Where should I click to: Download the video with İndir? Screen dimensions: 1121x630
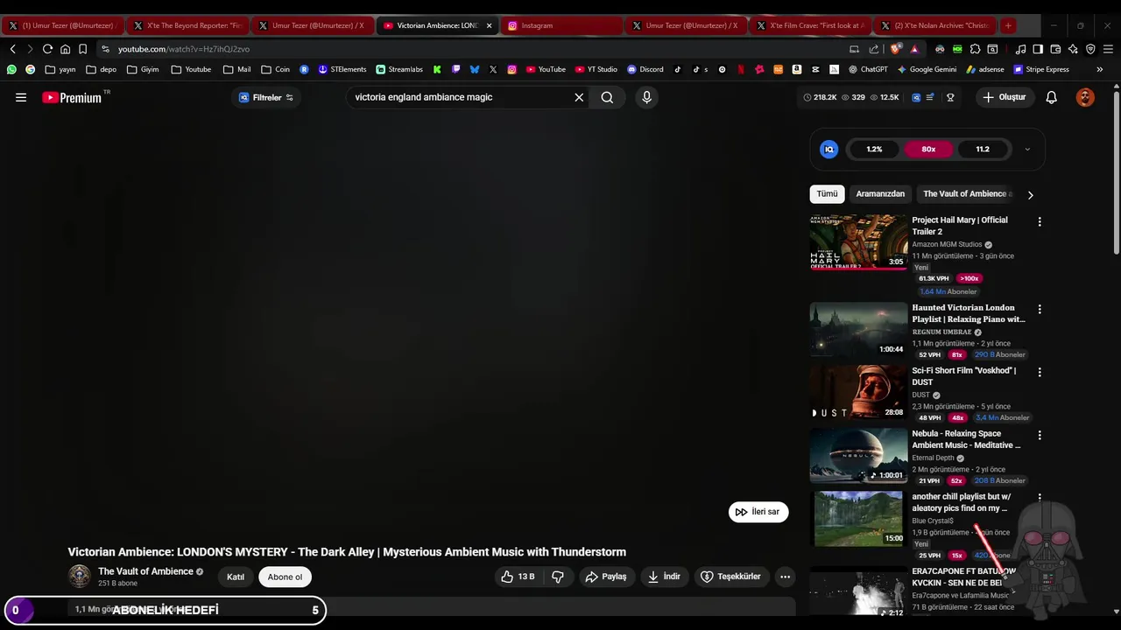tap(664, 577)
